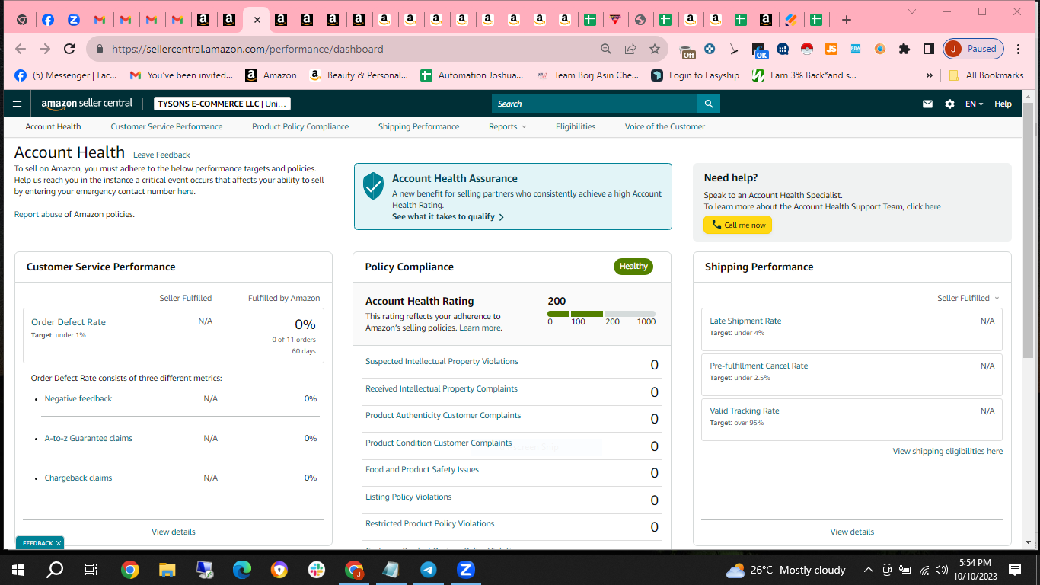View site information via the padlock icon
Image resolution: width=1040 pixels, height=585 pixels.
click(x=99, y=49)
